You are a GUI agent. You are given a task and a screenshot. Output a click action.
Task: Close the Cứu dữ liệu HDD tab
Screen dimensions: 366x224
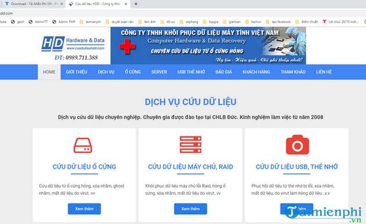pyautogui.click(x=126, y=4)
